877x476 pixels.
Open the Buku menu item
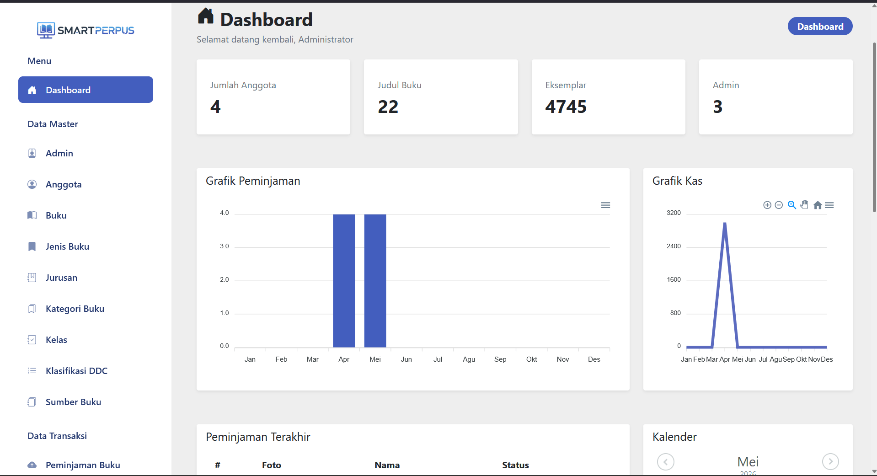click(x=86, y=215)
